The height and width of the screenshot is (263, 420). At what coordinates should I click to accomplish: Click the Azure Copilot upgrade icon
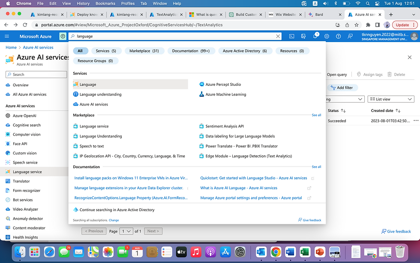click(63, 36)
